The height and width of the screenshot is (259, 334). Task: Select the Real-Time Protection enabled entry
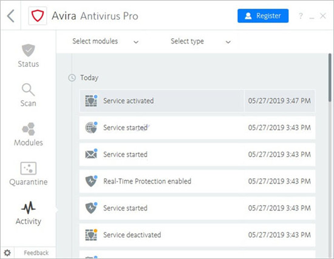(197, 181)
